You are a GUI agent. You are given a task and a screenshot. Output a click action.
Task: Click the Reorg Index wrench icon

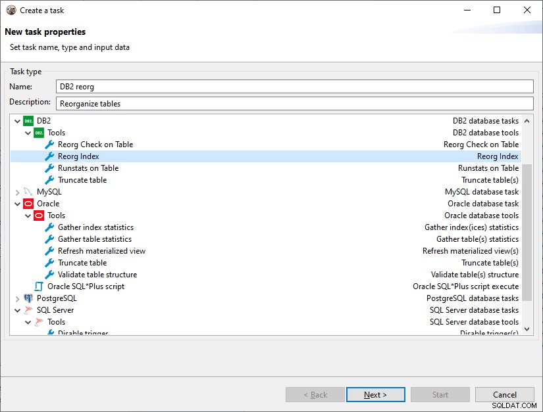pos(49,156)
